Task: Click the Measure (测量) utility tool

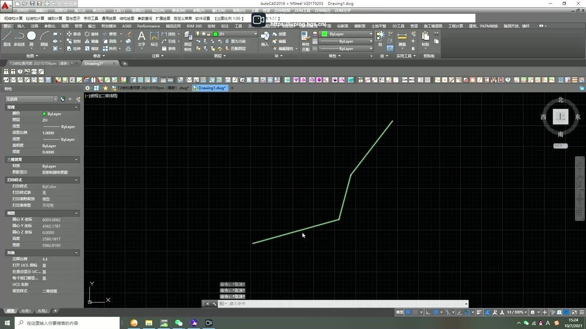Action: (x=402, y=39)
